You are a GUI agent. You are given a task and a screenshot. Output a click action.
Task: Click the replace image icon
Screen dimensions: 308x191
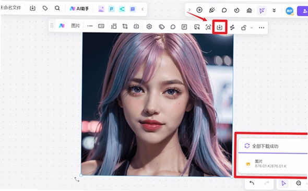[197, 27]
